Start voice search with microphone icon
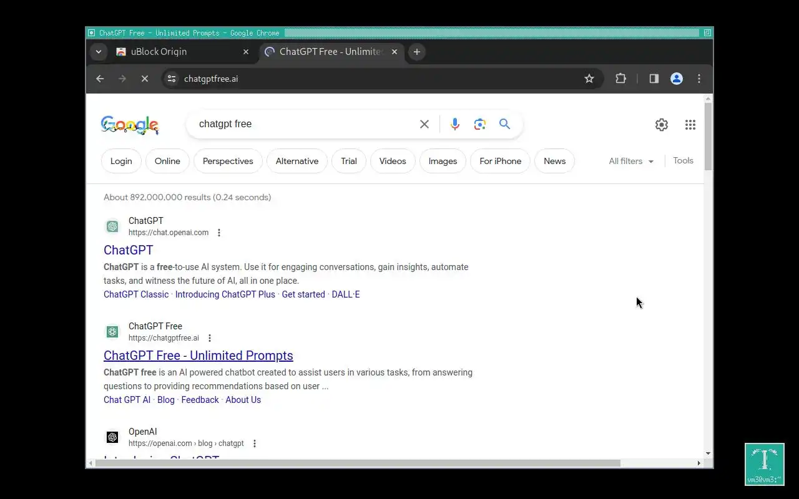 [455, 124]
